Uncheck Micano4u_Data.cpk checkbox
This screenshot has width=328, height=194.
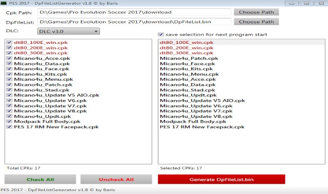9,63
